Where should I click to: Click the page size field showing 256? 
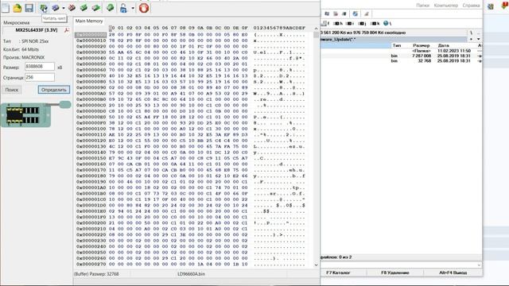point(40,78)
